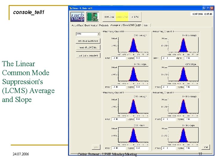The width and height of the screenshot is (215, 161).
Task: Switch to the MEP tab
Action: pyautogui.click(x=139, y=25)
